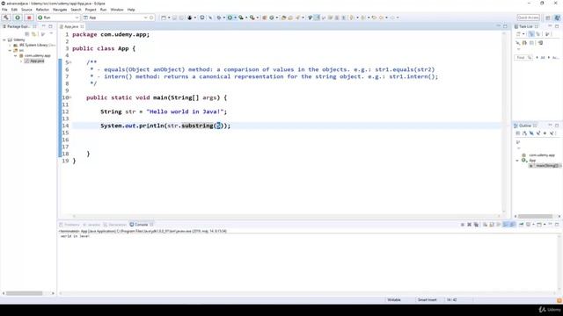
Task: Click the red Stop button
Action: coord(29,18)
